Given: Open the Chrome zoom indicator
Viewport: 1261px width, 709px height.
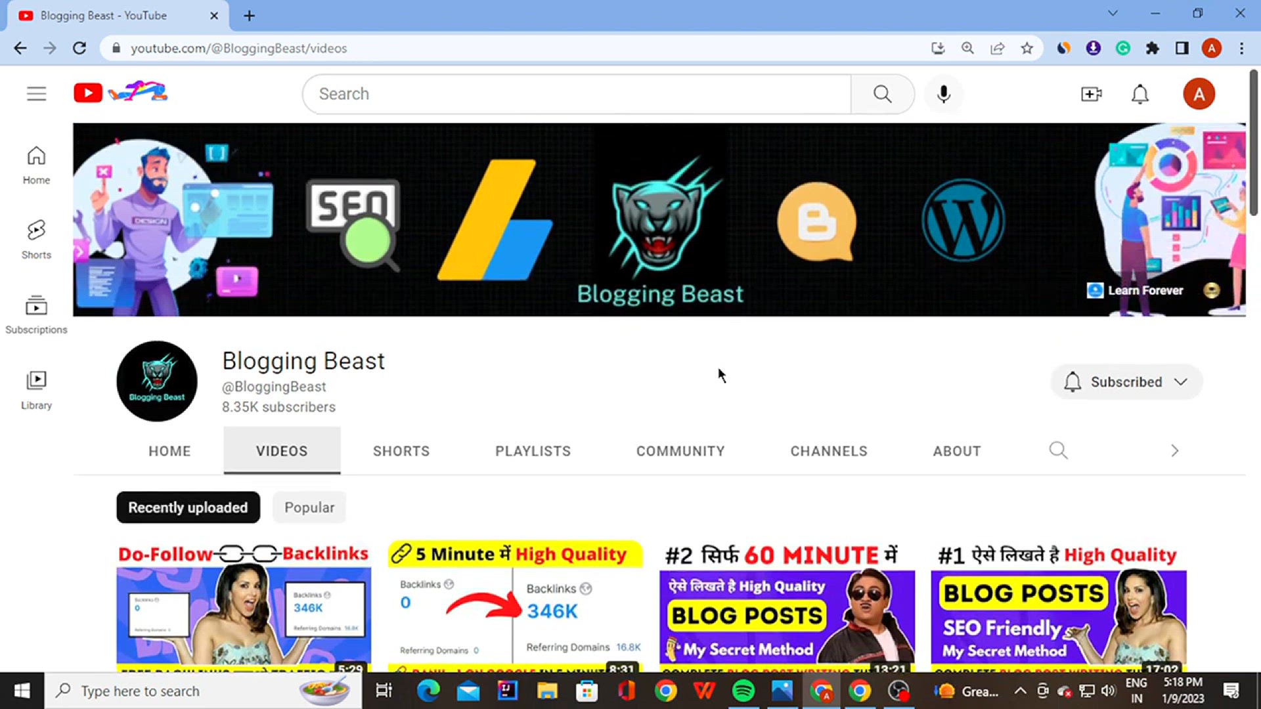Looking at the screenshot, I should 967,48.
